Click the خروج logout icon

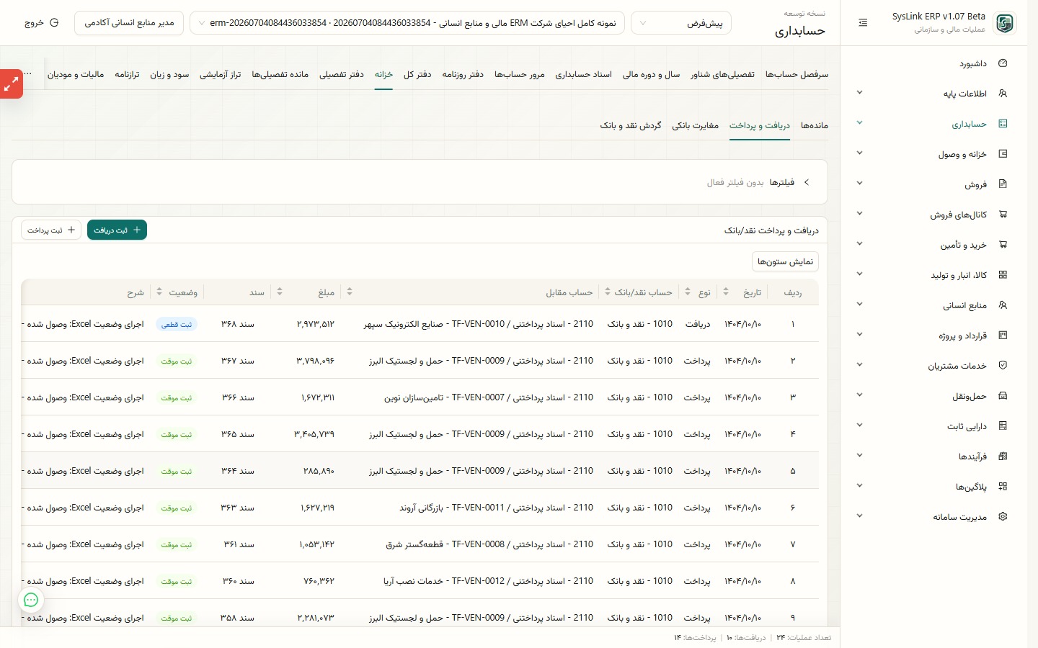pyautogui.click(x=53, y=23)
